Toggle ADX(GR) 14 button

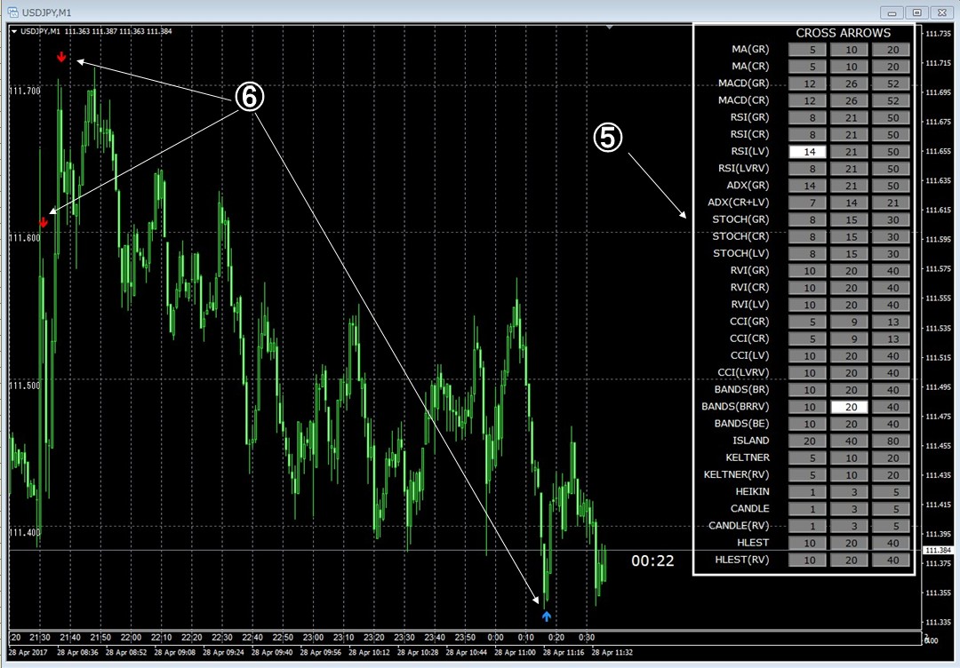[x=807, y=186]
